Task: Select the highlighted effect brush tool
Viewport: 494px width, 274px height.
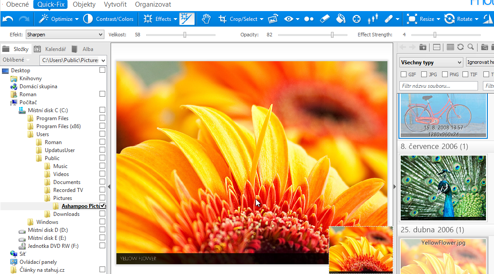Action: (x=187, y=19)
